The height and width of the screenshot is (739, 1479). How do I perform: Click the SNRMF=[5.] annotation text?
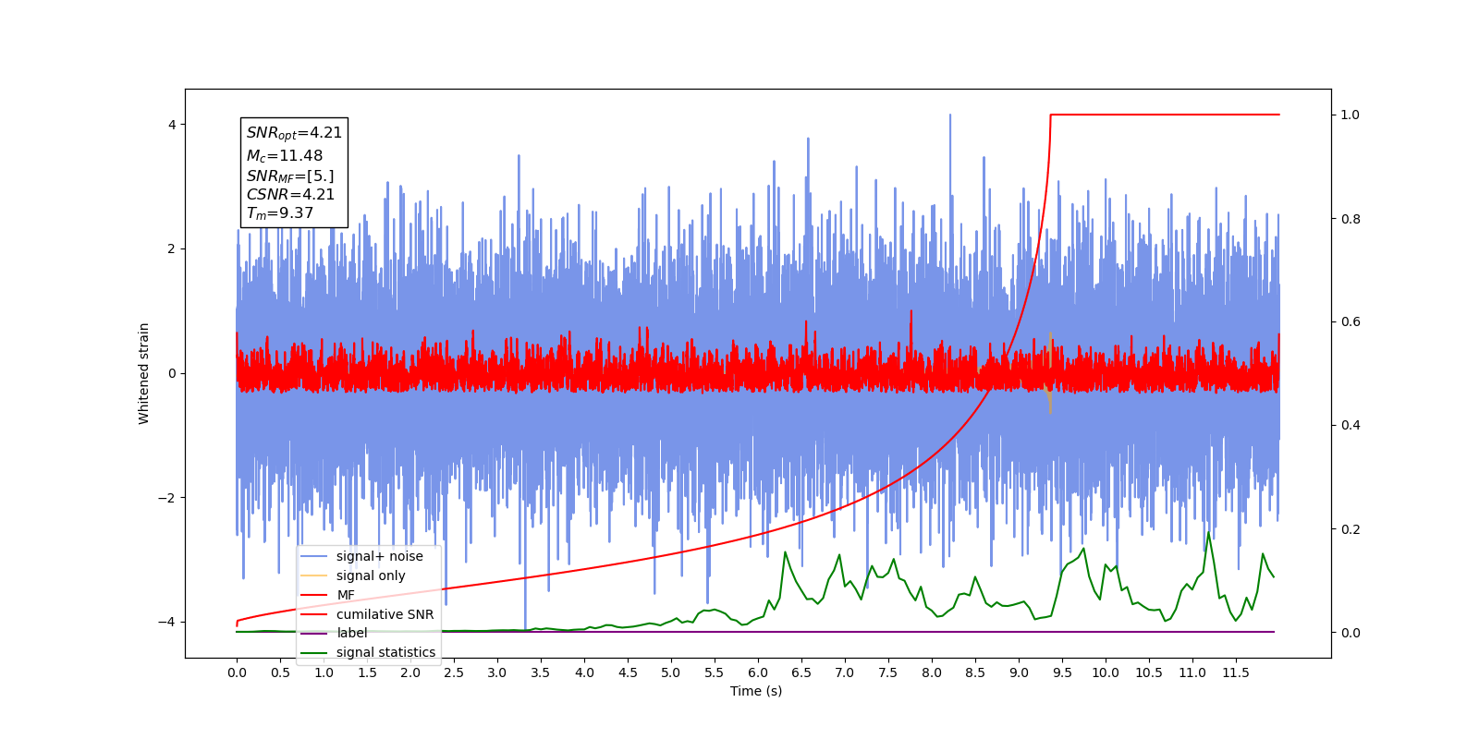[x=290, y=176]
